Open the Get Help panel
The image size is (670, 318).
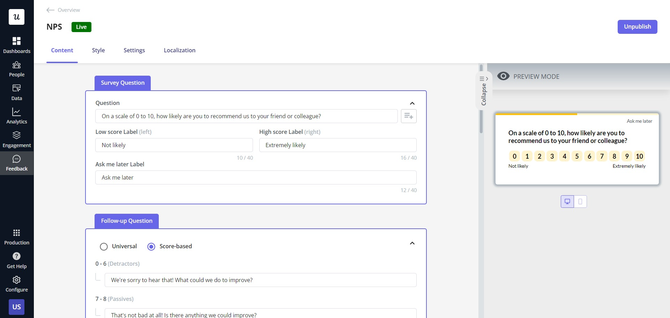click(x=16, y=260)
